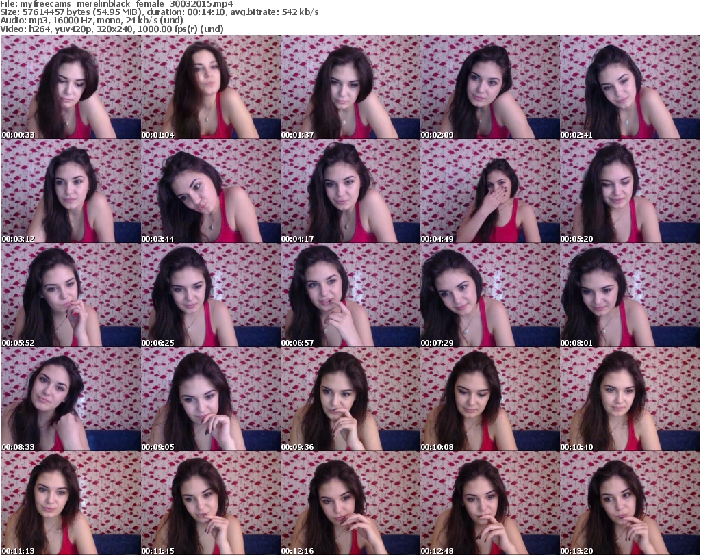Screen dimensions: 701x555
Task: Select the thumbnail timestamped 00:08:01
Action: point(630,296)
